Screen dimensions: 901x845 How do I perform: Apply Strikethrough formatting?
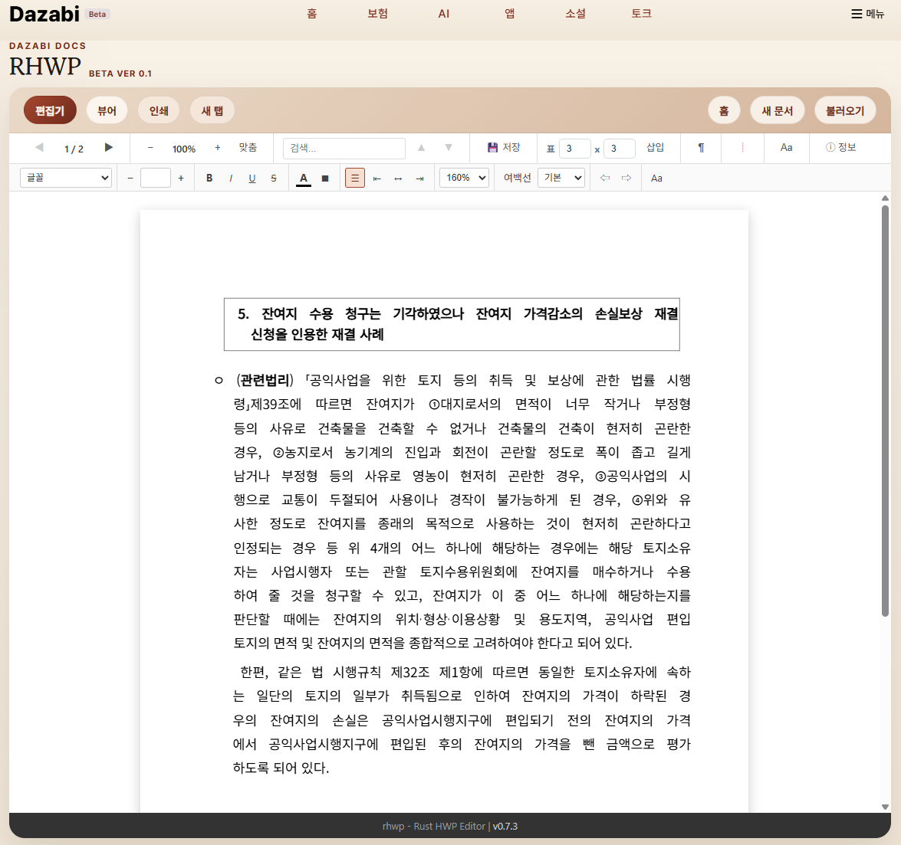click(274, 178)
